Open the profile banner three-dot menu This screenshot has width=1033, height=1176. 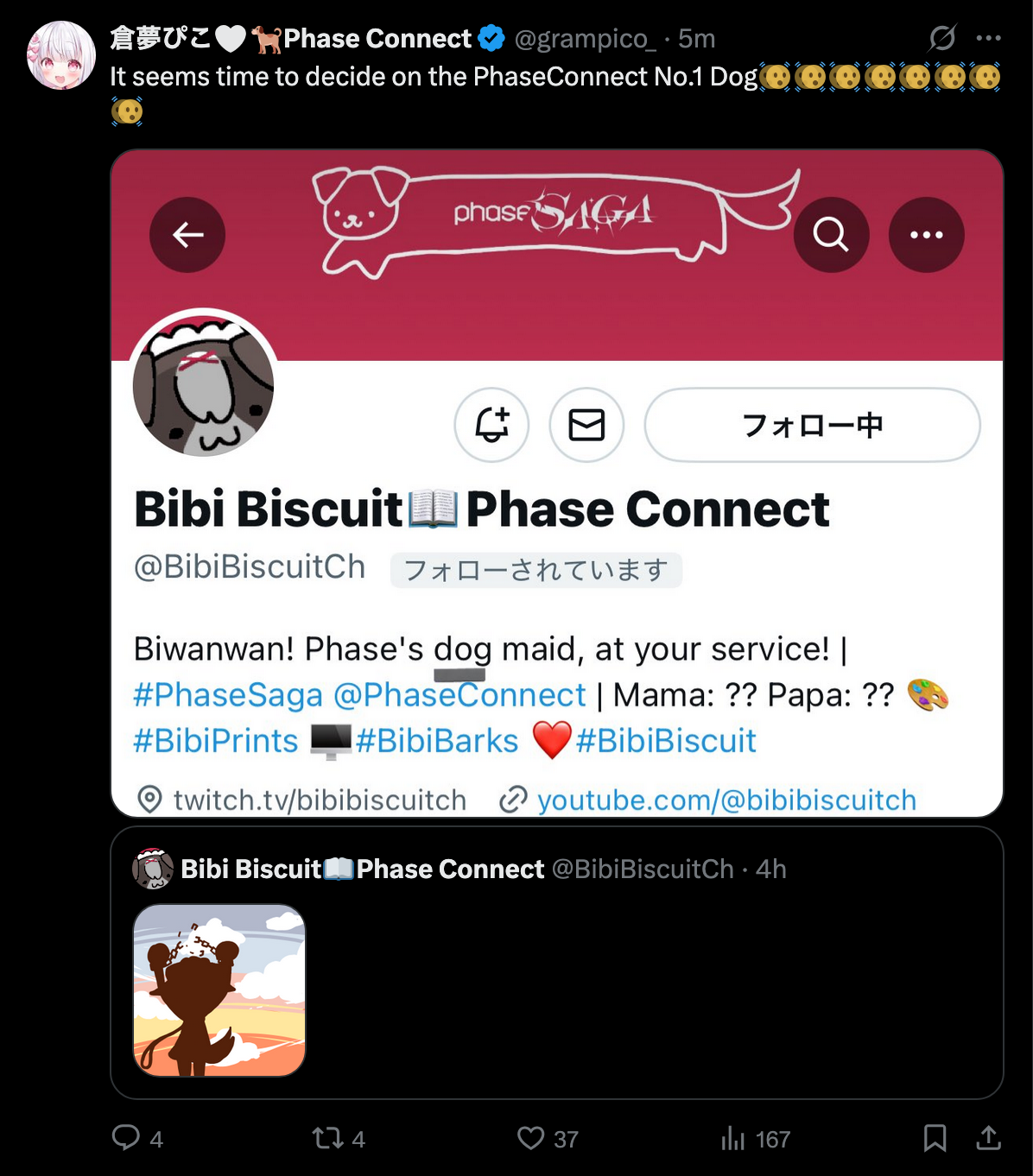click(927, 235)
